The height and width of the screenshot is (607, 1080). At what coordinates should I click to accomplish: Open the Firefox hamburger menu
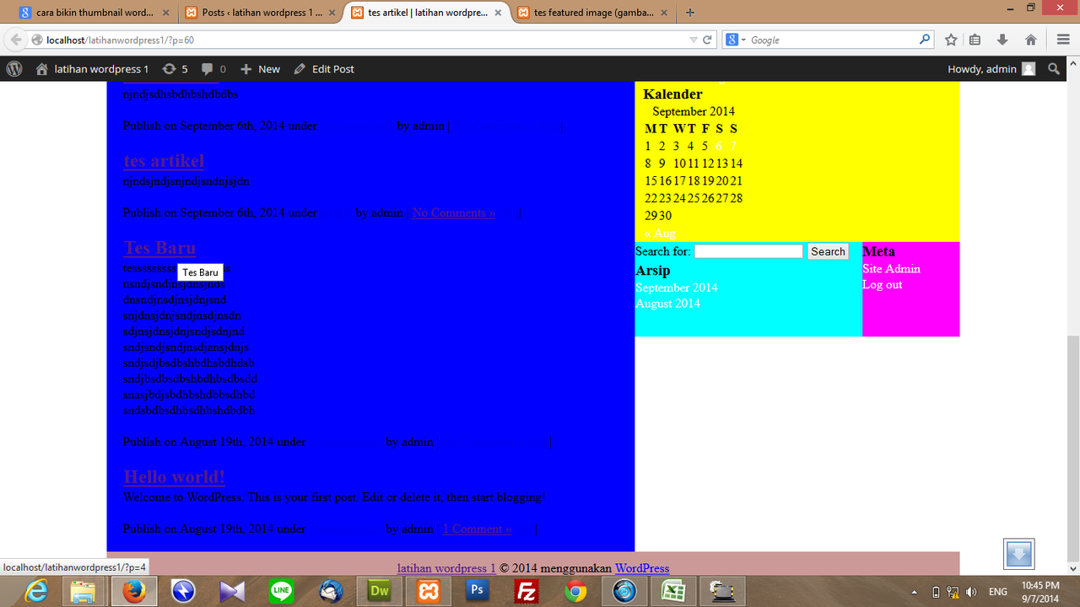coord(1063,40)
